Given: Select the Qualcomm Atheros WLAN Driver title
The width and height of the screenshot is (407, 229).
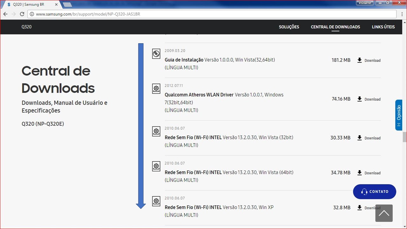Looking at the screenshot, I should 199,95.
